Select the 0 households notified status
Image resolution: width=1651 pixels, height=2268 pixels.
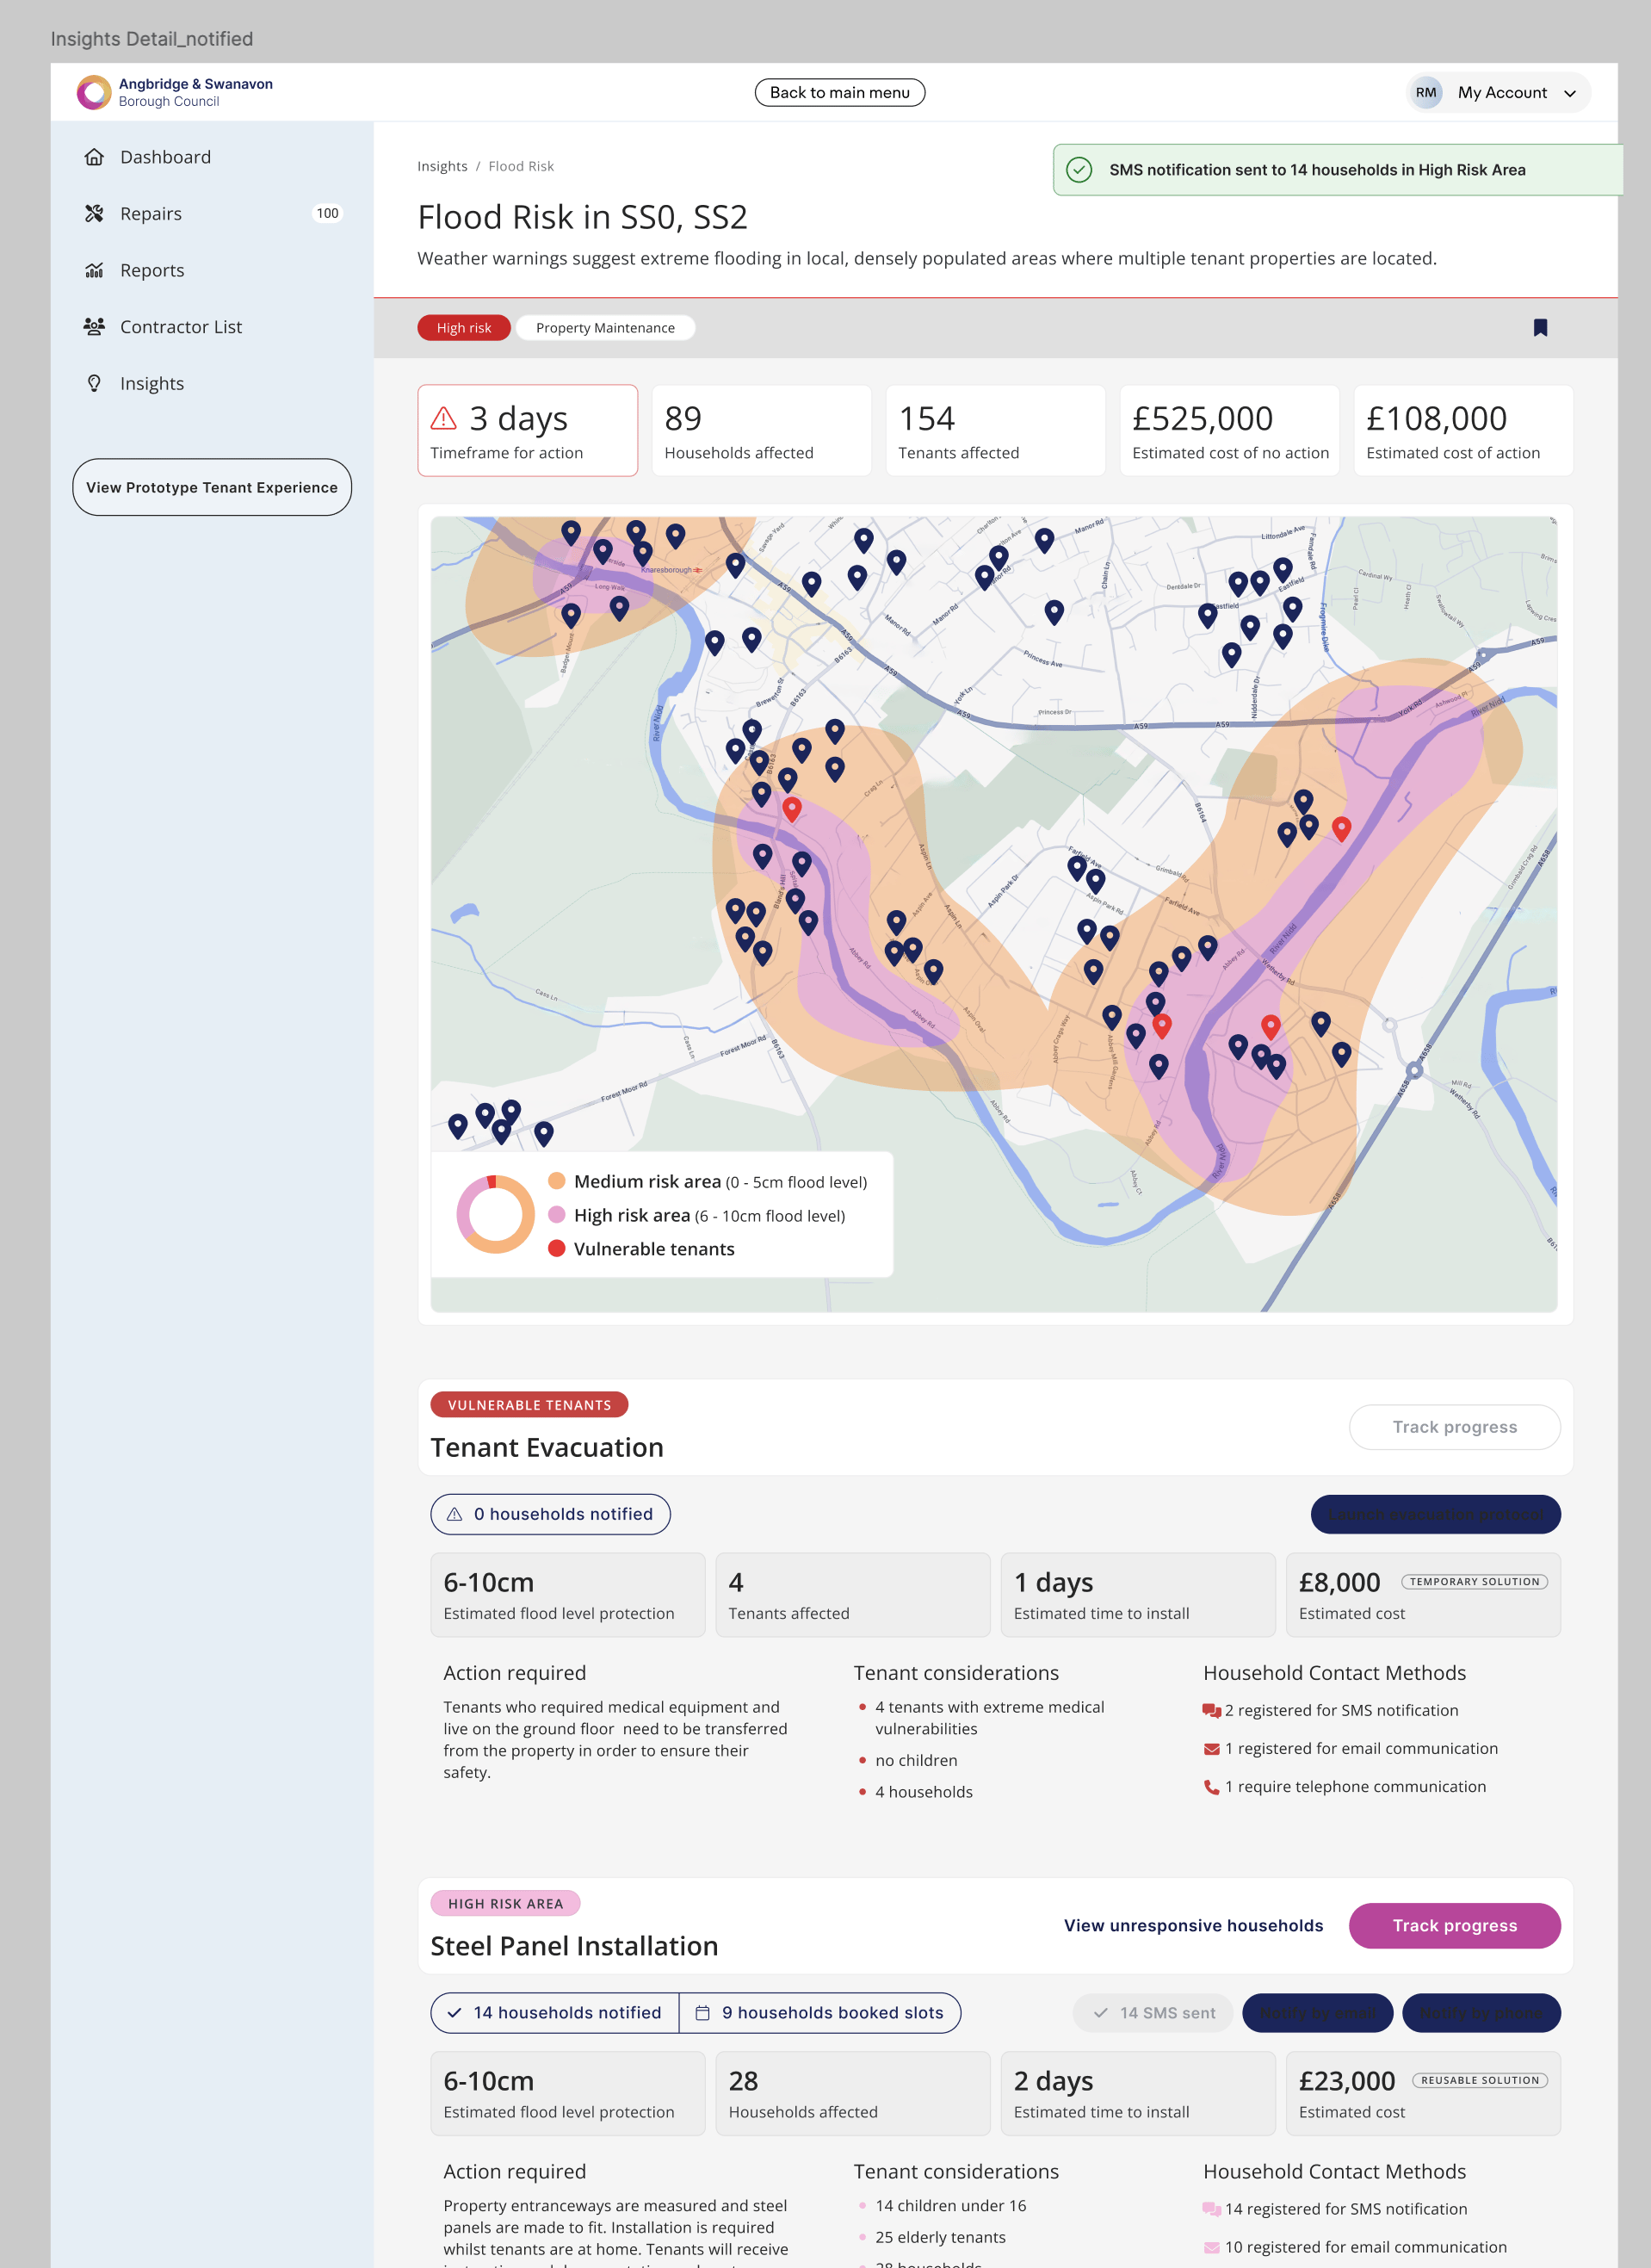[x=550, y=1514]
